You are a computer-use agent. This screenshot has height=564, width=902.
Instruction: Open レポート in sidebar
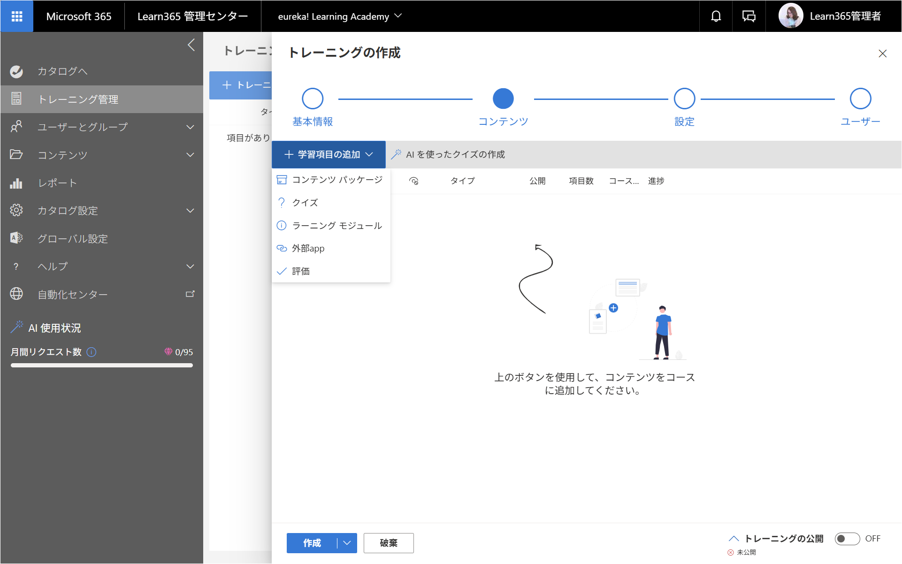pos(102,183)
